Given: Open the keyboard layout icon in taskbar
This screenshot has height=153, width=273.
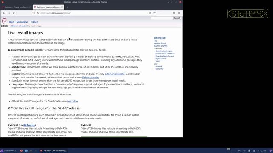Looking at the screenshot, I should [x=229, y=149].
